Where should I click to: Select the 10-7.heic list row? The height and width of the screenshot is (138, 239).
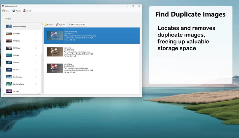(22, 70)
